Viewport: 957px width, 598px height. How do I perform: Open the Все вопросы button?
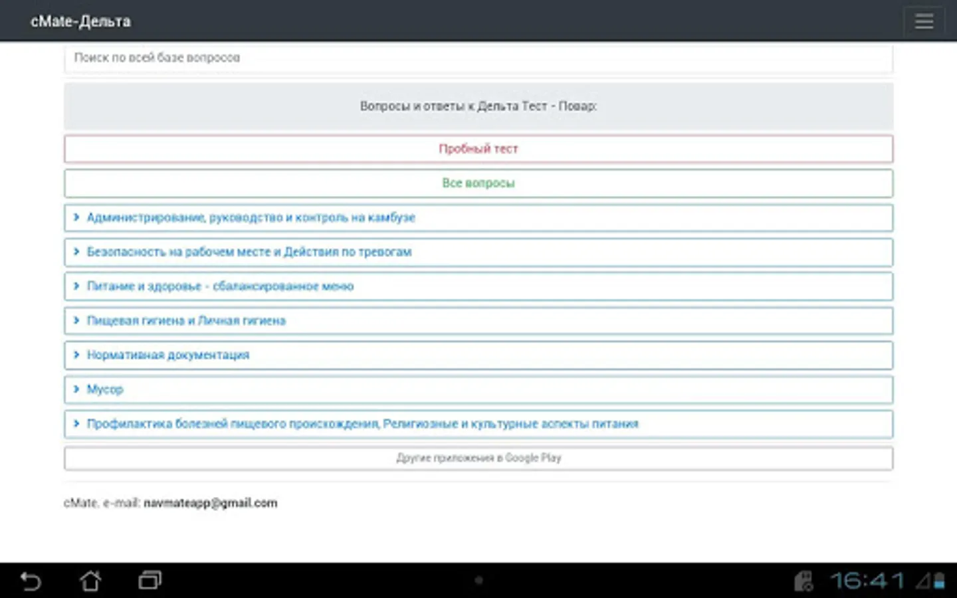pyautogui.click(x=478, y=183)
